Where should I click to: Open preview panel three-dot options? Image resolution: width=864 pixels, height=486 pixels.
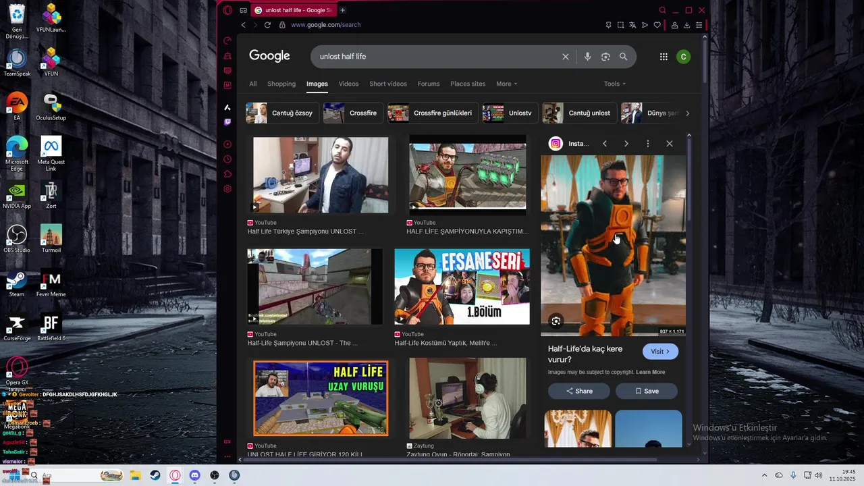647,144
